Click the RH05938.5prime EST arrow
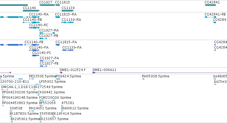The image size is (227, 123). (x=143, y=79)
